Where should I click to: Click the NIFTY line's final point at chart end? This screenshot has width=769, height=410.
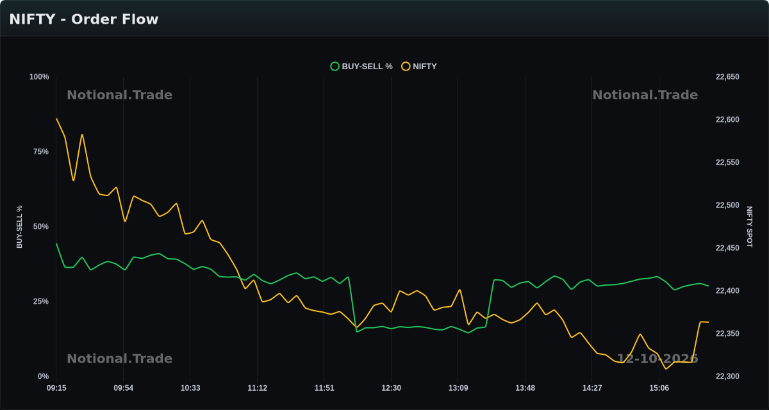708,322
